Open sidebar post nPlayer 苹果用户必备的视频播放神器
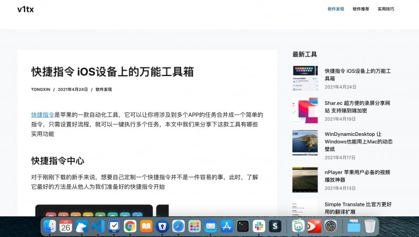This screenshot has height=237, width=419. [x=357, y=176]
